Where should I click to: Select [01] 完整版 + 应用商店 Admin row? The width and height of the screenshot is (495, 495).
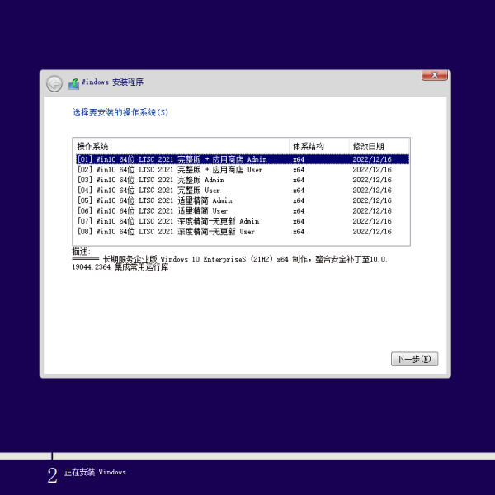pyautogui.click(x=242, y=159)
